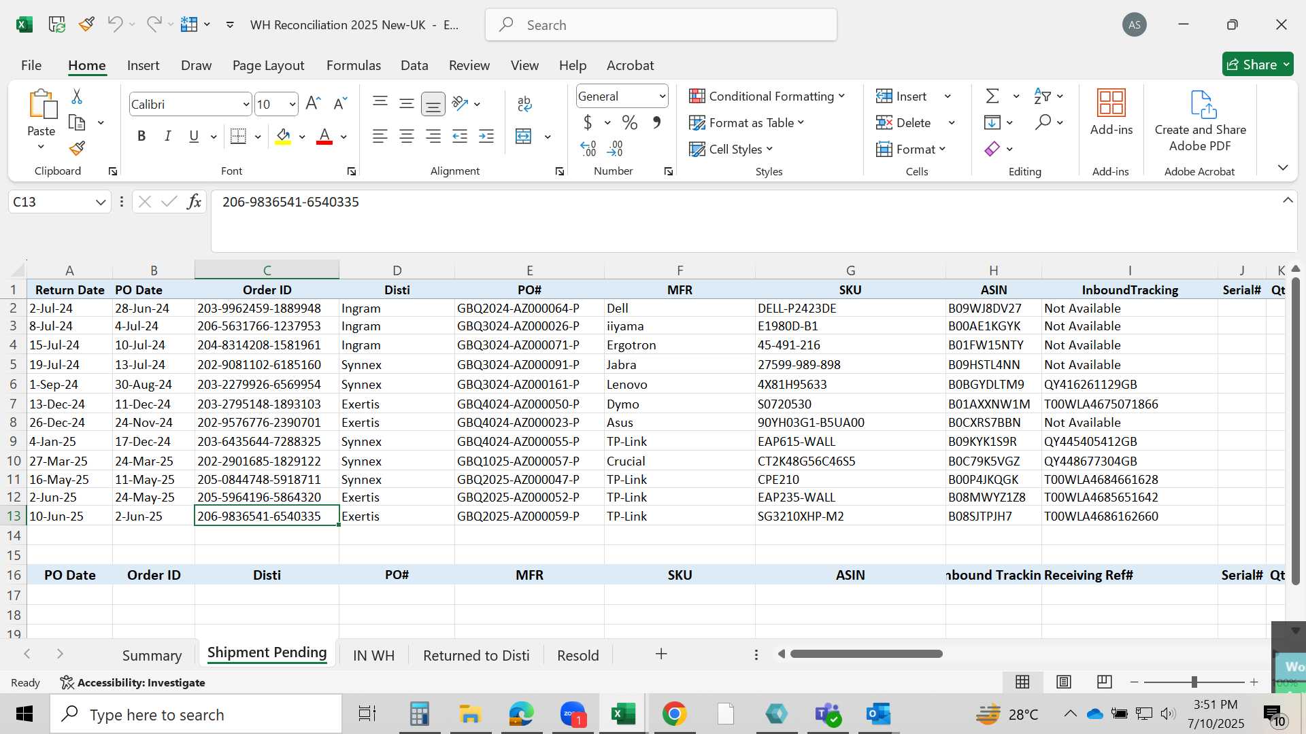Open the Summary sheet tab
The width and height of the screenshot is (1306, 734).
click(x=152, y=656)
